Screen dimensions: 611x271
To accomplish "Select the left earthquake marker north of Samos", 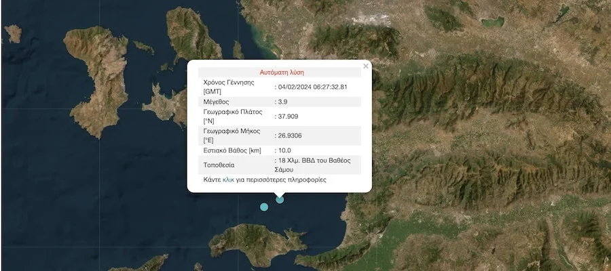I will [264, 206].
